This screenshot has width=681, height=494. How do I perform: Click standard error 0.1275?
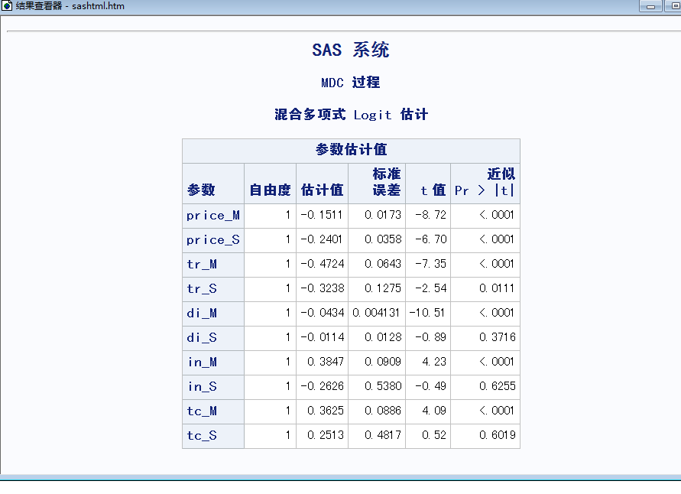[x=383, y=288]
